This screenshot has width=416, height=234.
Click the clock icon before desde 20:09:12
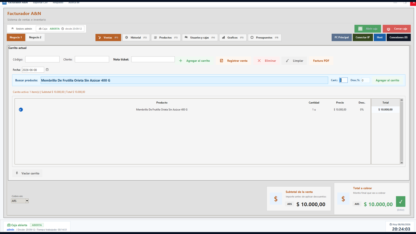click(62, 29)
